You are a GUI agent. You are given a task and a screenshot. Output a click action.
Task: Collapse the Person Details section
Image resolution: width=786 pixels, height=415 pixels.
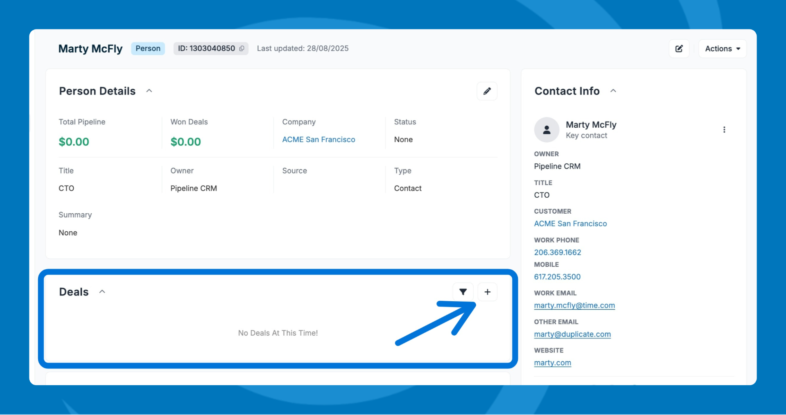tap(149, 91)
